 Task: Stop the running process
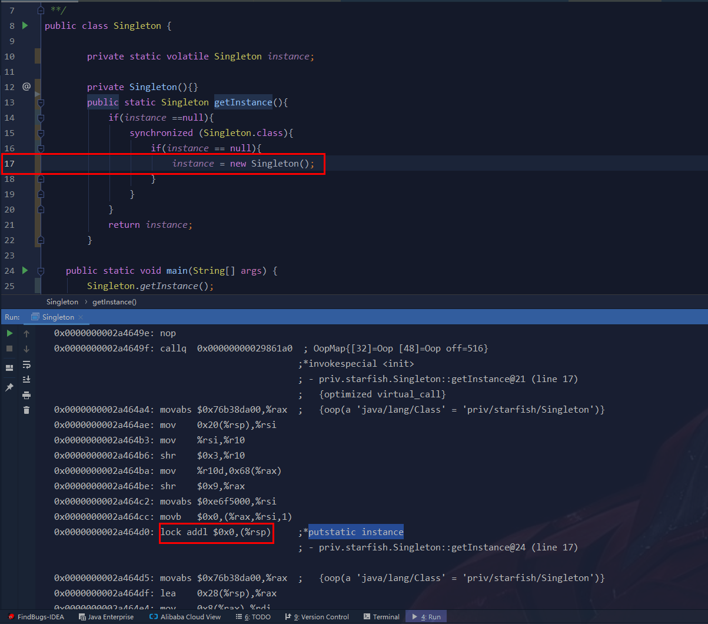point(9,348)
